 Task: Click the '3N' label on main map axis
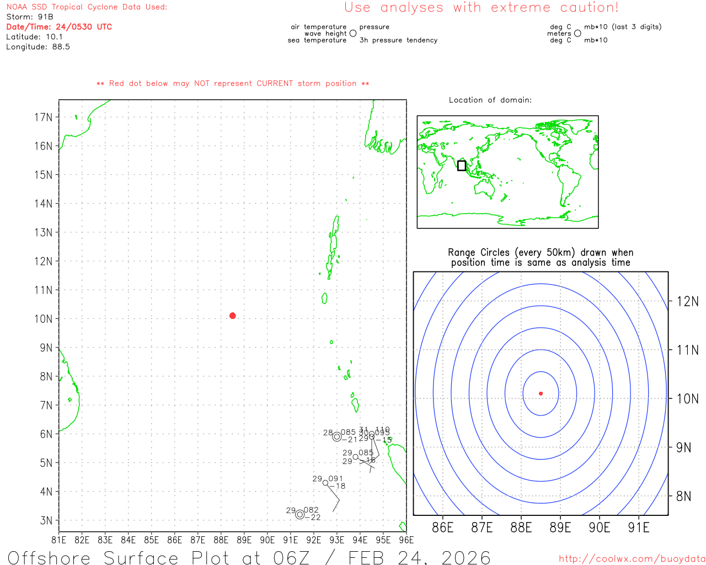point(46,520)
